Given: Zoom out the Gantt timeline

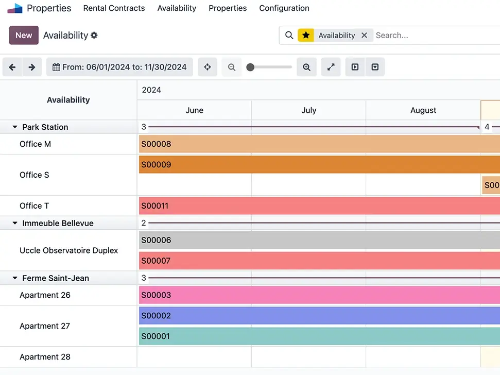Looking at the screenshot, I should tap(232, 67).
